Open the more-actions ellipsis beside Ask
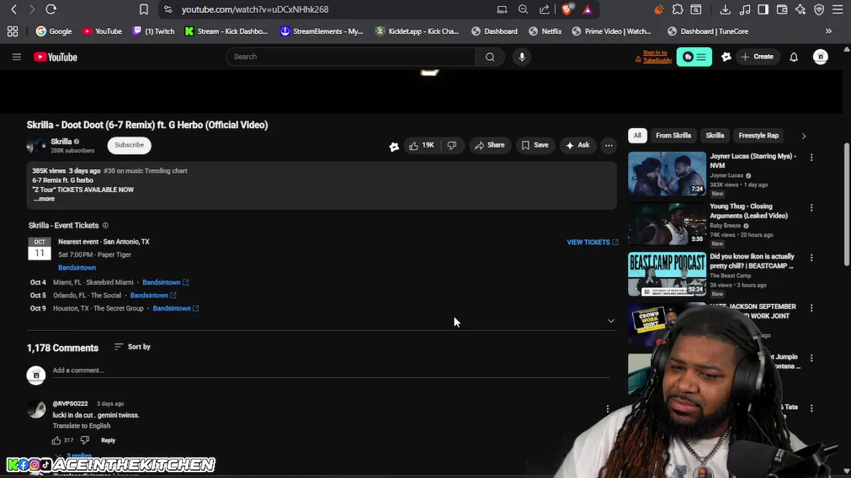The image size is (851, 478). pos(608,145)
